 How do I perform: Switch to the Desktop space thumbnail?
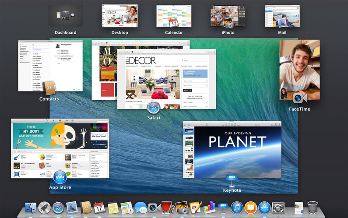(x=120, y=16)
